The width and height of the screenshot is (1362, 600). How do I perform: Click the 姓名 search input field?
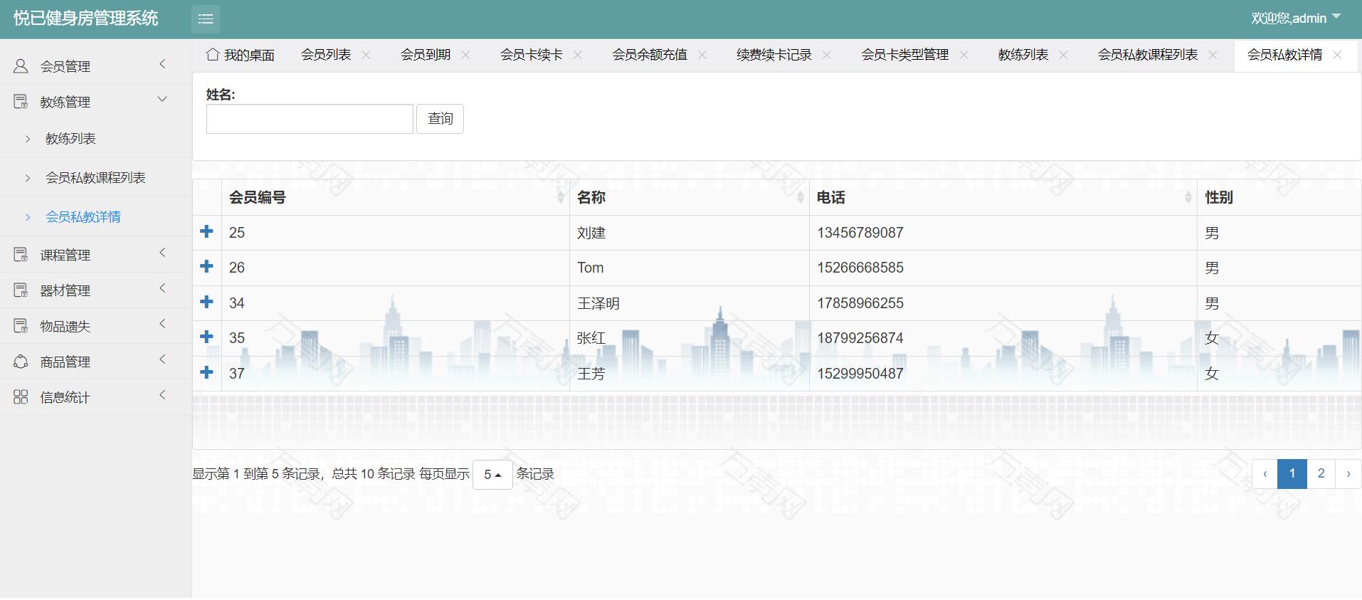pyautogui.click(x=310, y=119)
